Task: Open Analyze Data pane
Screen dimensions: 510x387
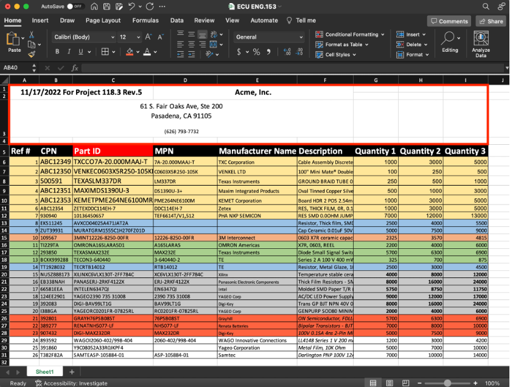Action: (x=481, y=44)
